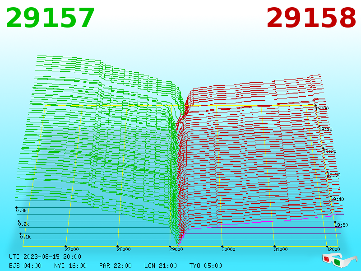Click the 28000 price axis label

click(124, 249)
